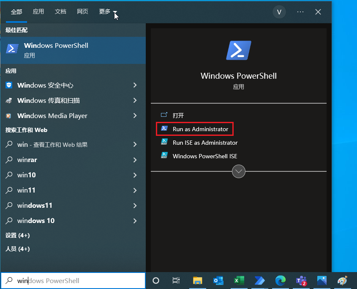
Task: Click the Windows PowerShell ISE icon
Action: point(164,155)
